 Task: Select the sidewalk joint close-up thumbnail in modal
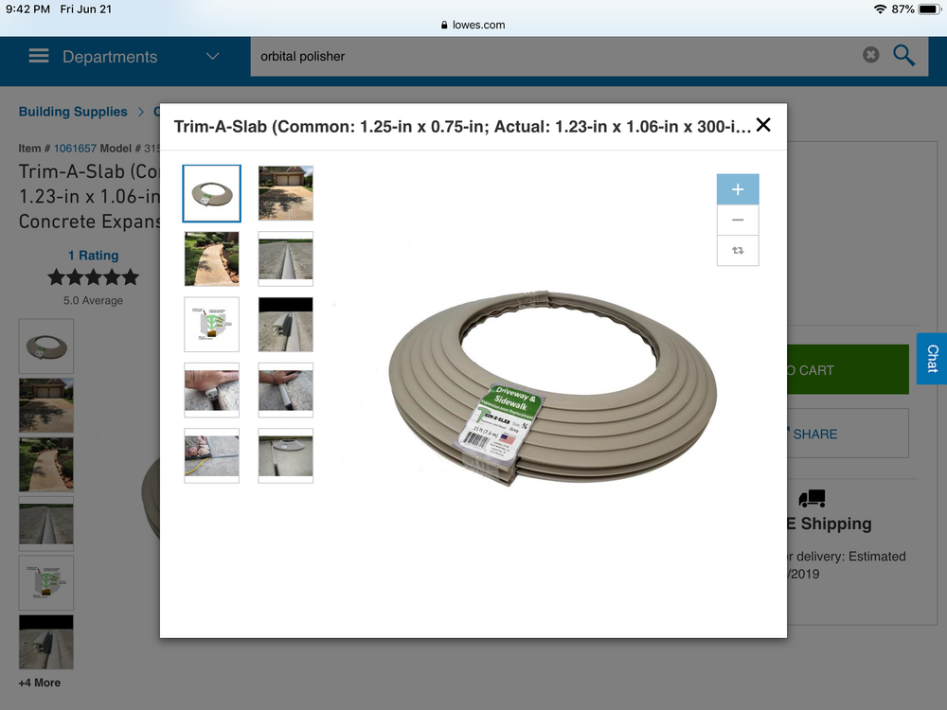[286, 259]
